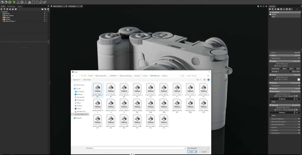Image resolution: width=302 pixels, height=155 pixels.
Task: Select the green arrow selection tool
Action: pos(14,2)
